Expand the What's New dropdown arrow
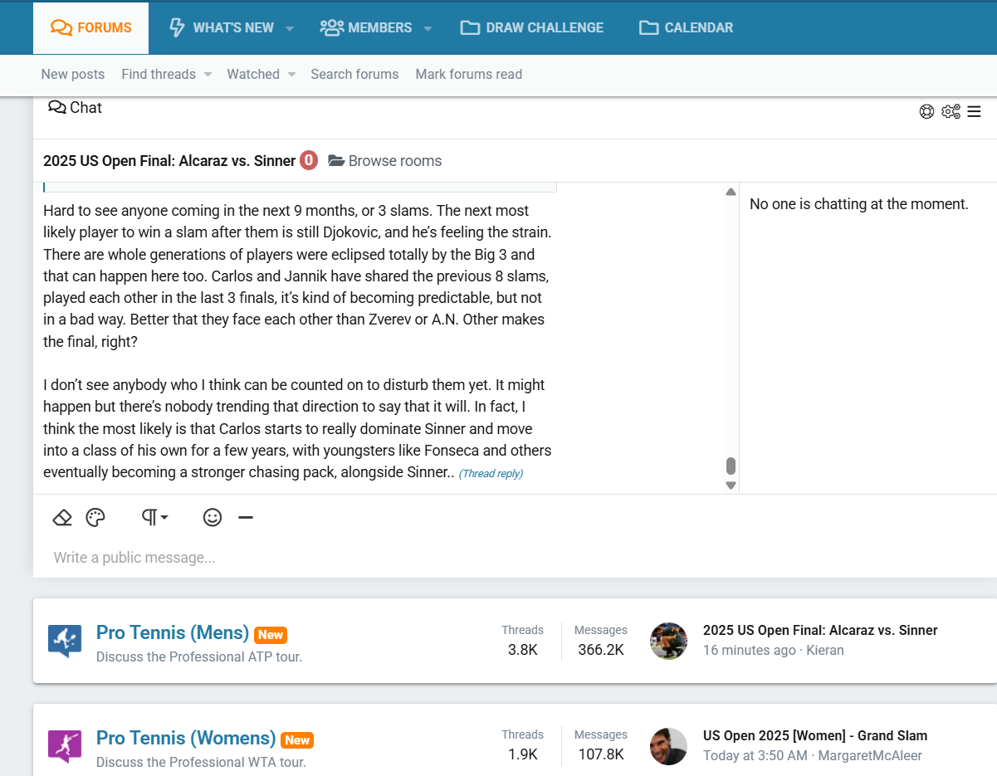997x776 pixels. click(x=290, y=28)
